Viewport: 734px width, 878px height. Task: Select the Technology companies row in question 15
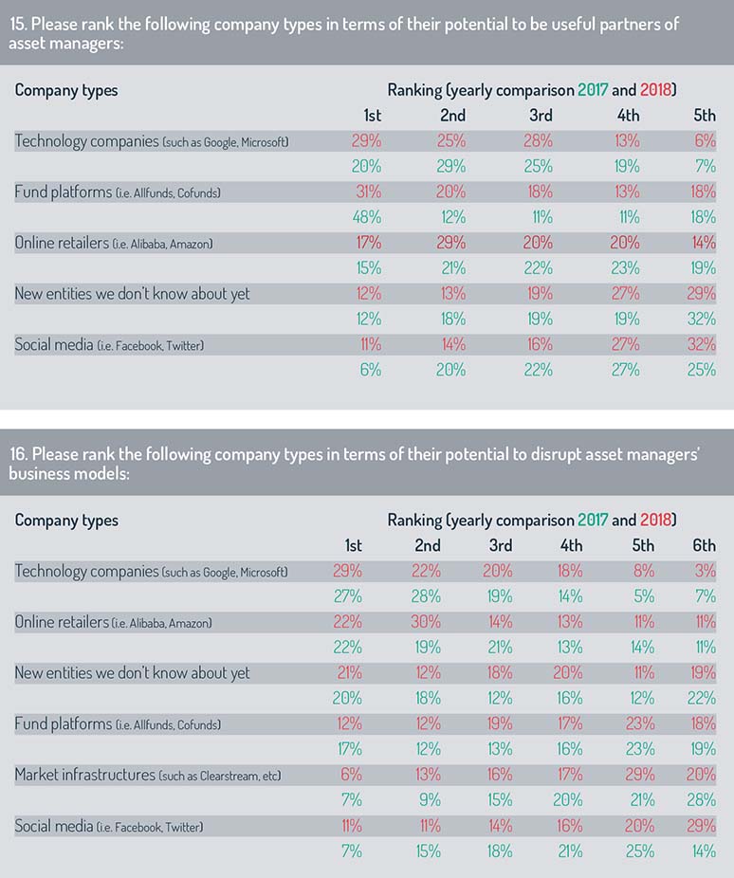(365, 141)
